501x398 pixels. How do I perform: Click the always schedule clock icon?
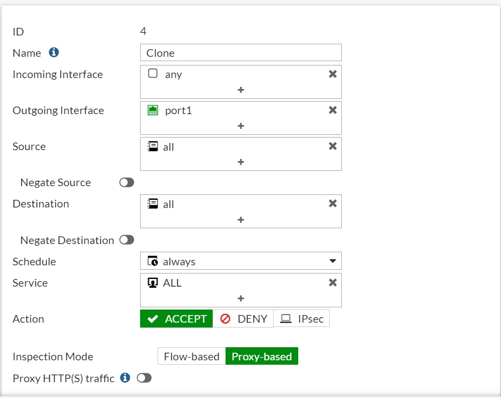153,261
